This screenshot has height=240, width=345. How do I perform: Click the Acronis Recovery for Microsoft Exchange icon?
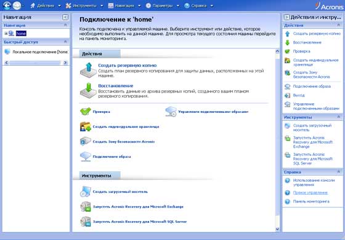click(86, 206)
